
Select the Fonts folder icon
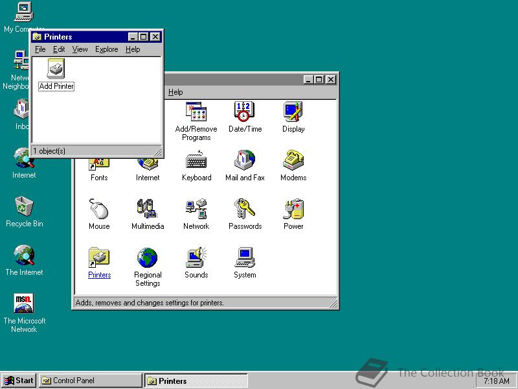(x=99, y=164)
